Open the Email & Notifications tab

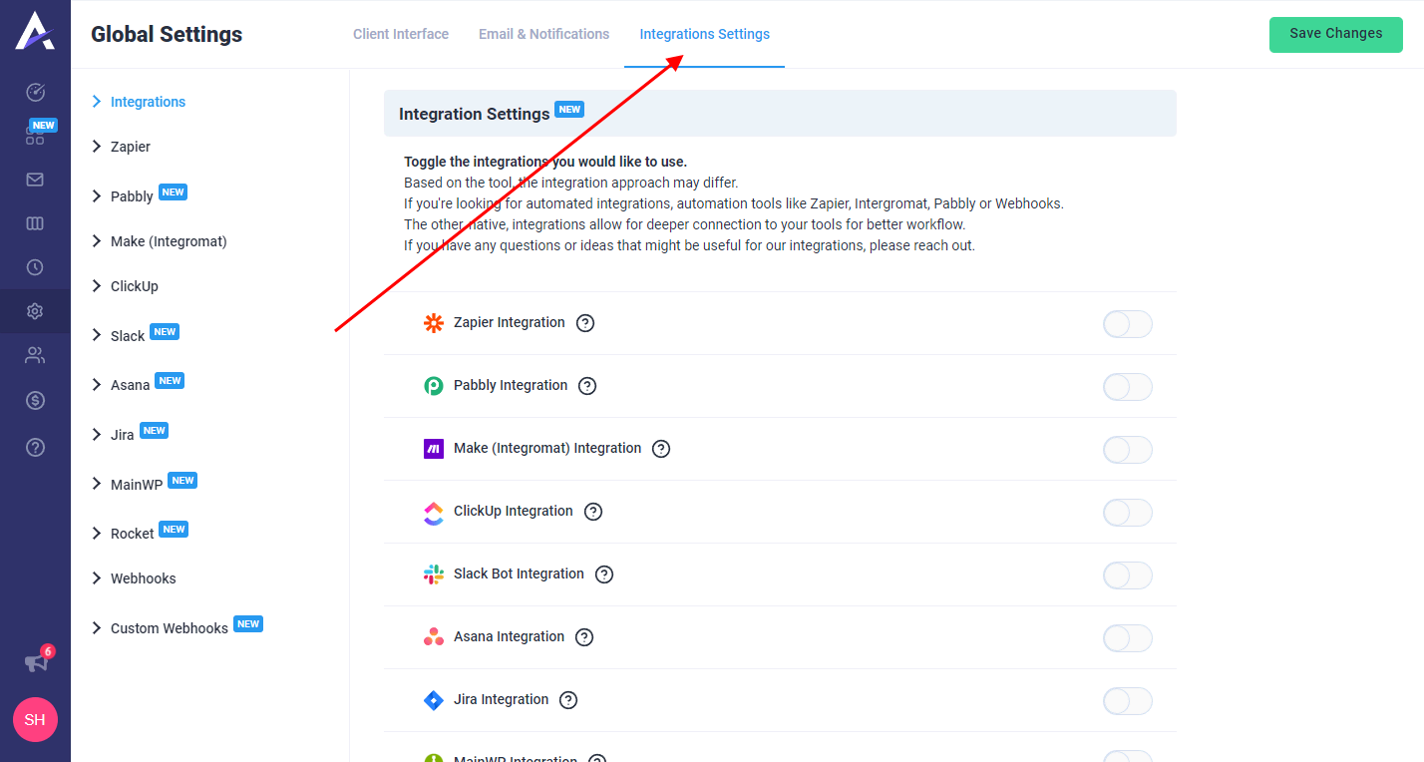[x=543, y=34]
